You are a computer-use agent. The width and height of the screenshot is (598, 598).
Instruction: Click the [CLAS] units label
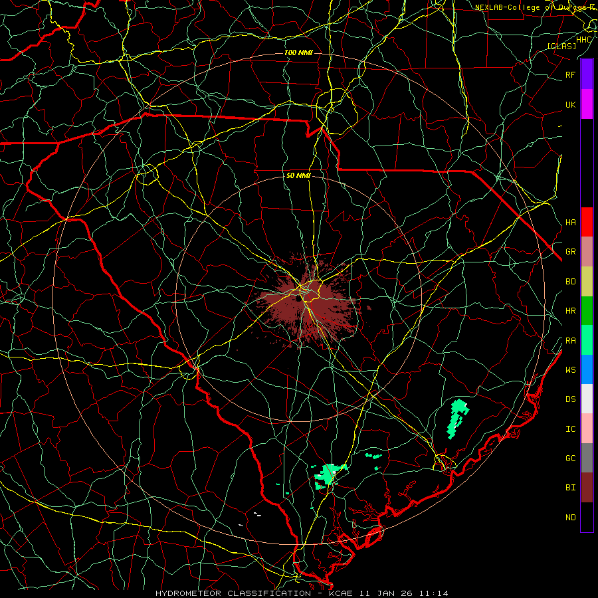pos(561,46)
